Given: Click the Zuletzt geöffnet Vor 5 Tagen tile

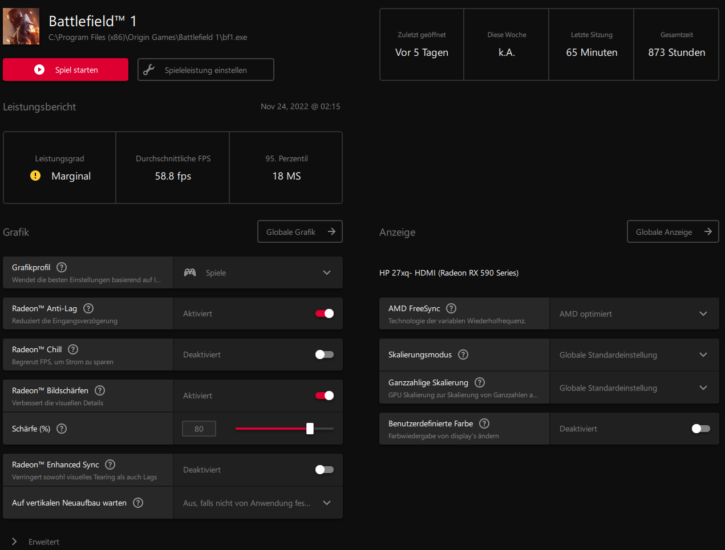Looking at the screenshot, I should 422,44.
